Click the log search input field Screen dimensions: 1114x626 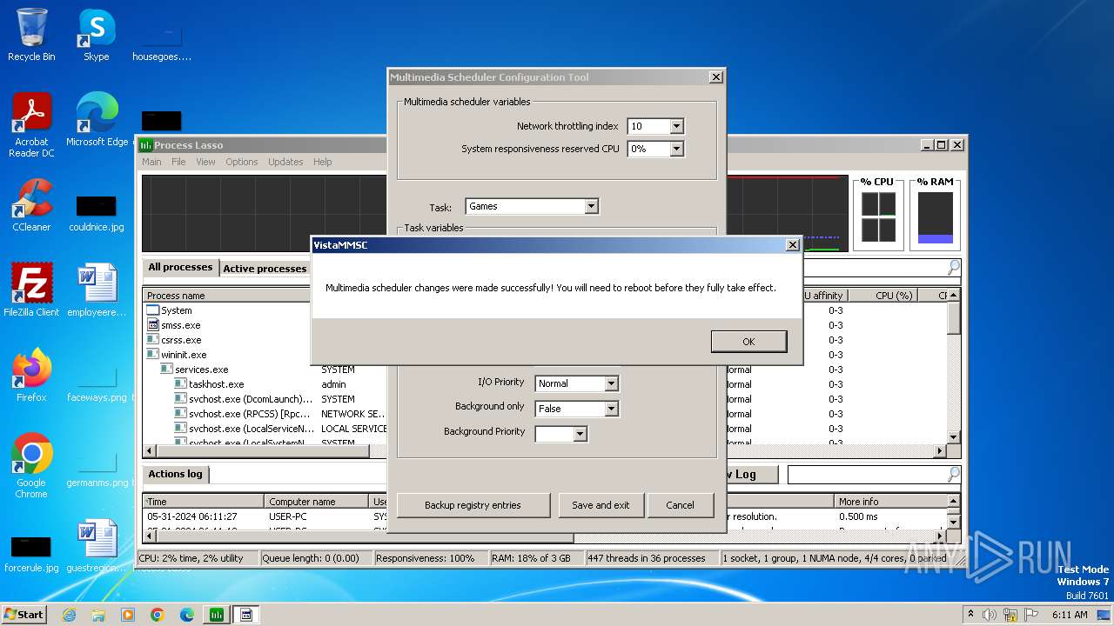[867, 475]
